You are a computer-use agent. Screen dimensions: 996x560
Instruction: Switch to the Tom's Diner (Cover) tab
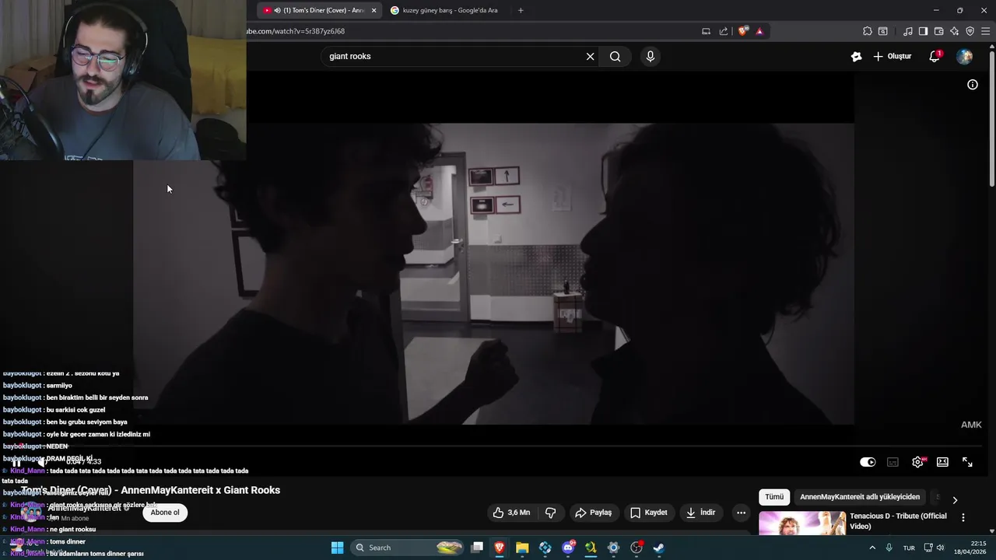(317, 10)
